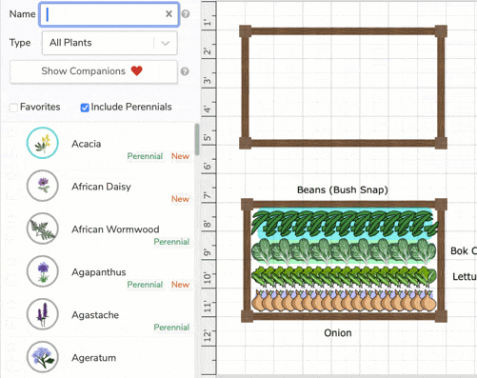Select the African Wormwood plant icon
Image resolution: width=477 pixels, height=378 pixels.
click(43, 229)
